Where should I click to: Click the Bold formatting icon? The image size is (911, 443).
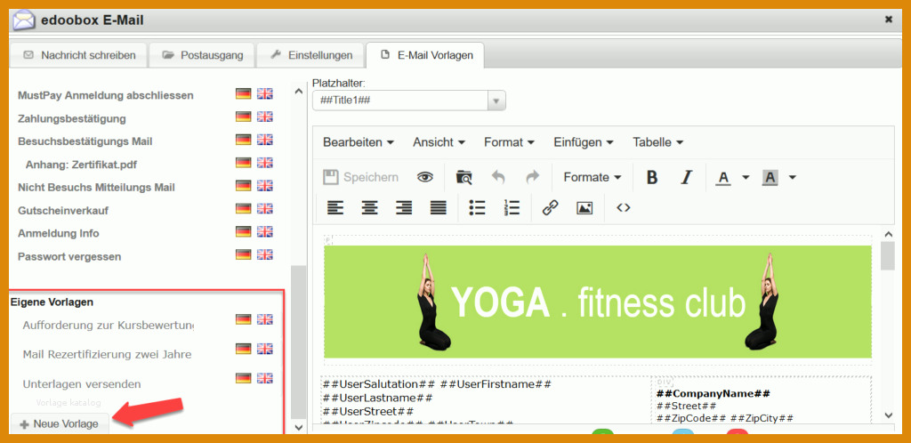click(652, 177)
